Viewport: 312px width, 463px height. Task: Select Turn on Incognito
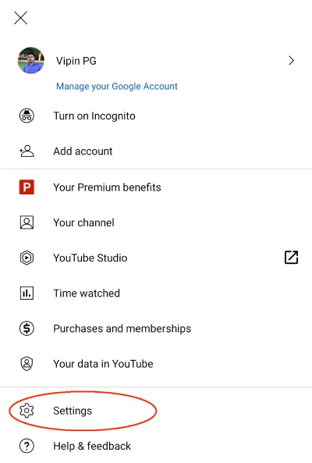tap(94, 116)
